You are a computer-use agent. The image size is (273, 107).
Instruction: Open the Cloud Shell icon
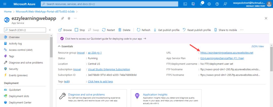click(x=185, y=4)
